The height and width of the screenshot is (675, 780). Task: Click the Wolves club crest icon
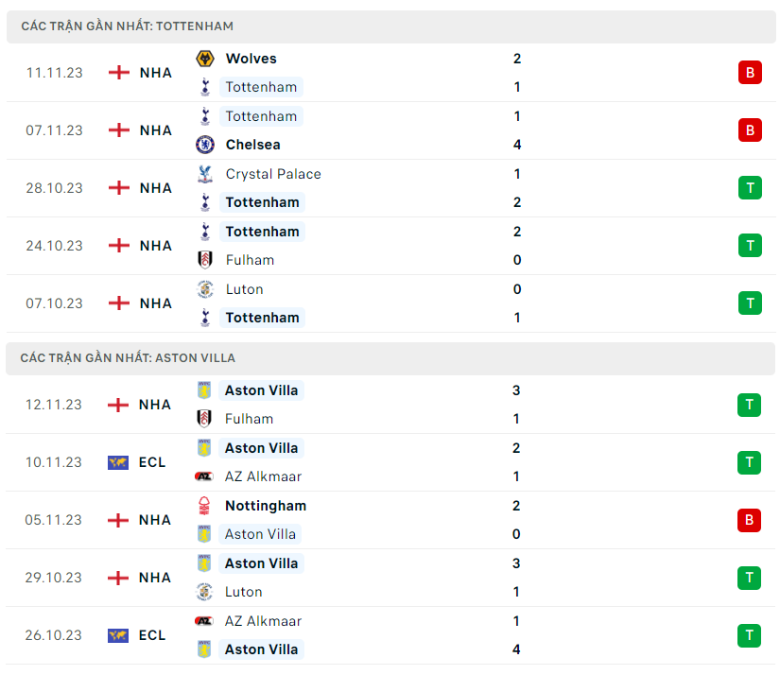click(x=204, y=59)
